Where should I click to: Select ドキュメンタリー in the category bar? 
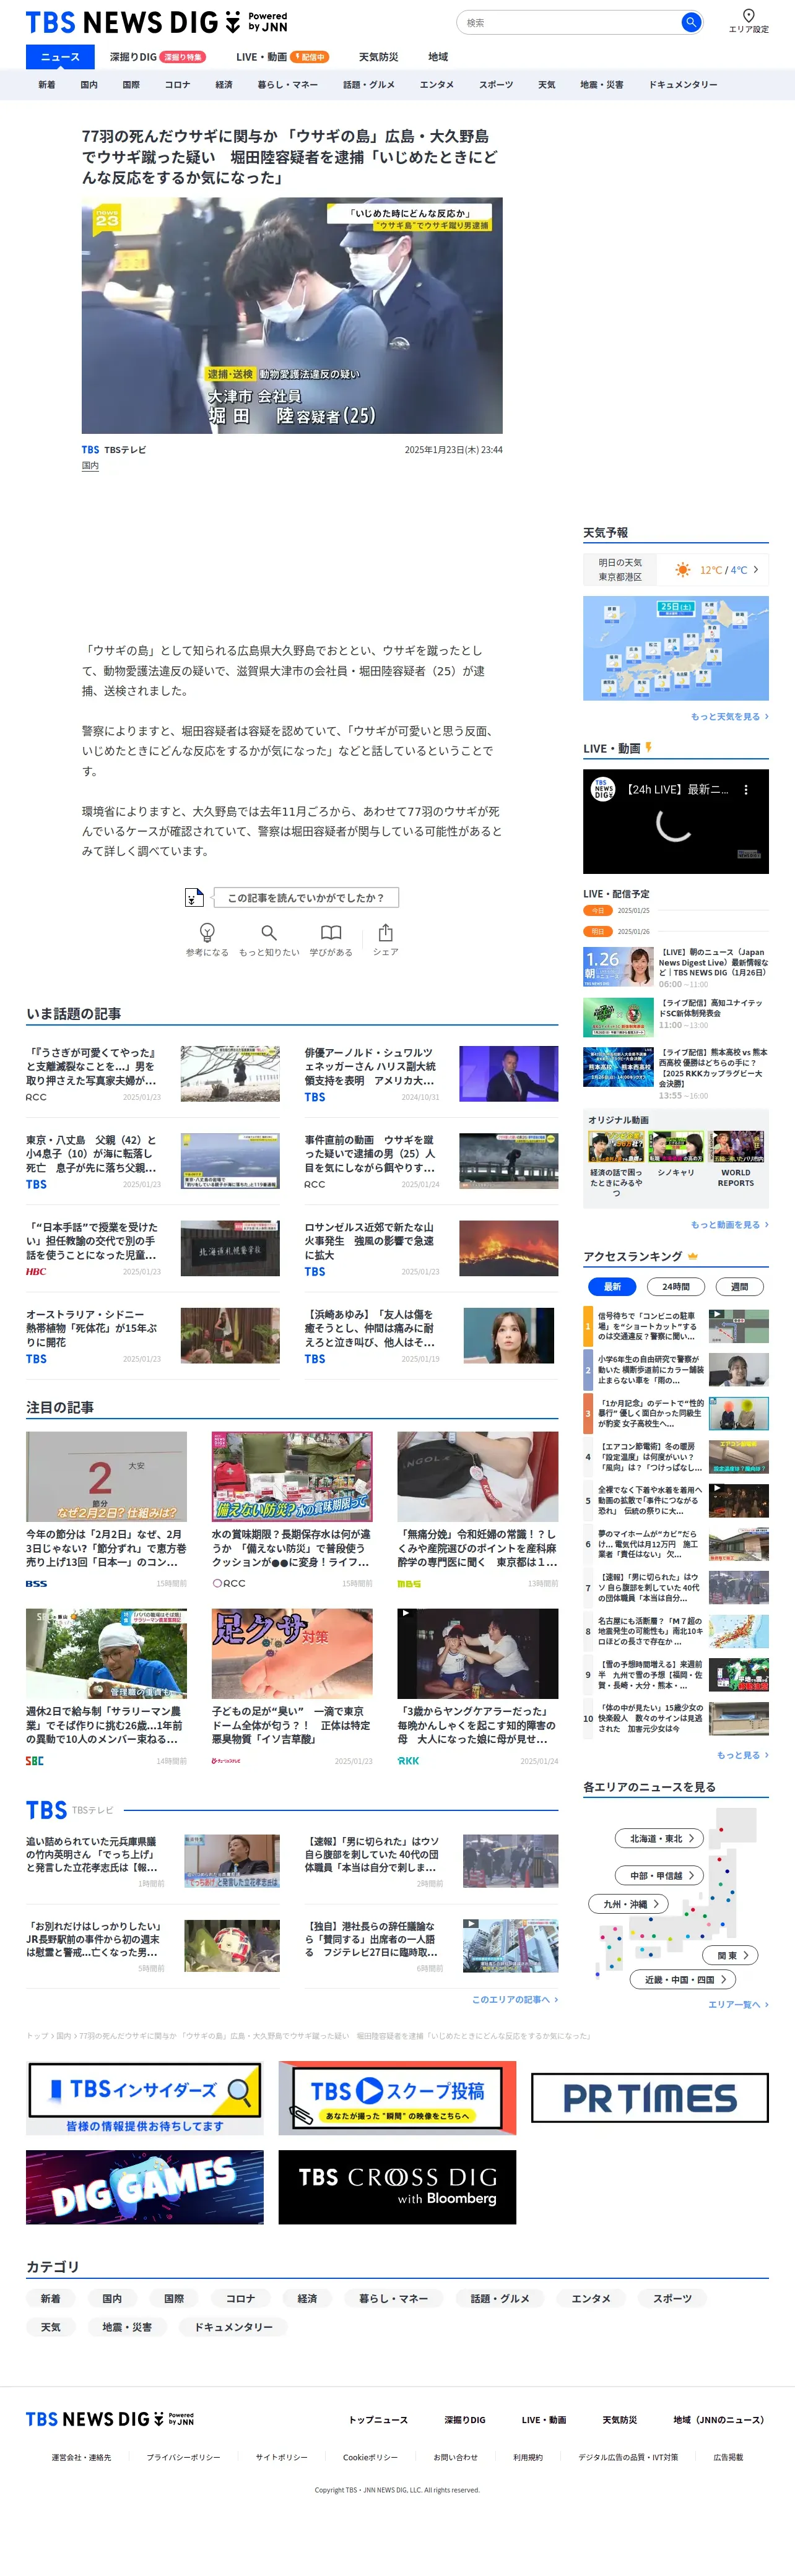[x=682, y=85]
